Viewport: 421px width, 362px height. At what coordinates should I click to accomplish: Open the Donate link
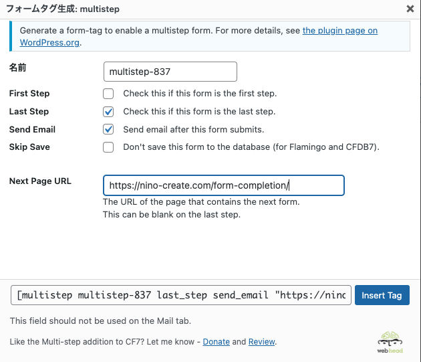(216, 341)
